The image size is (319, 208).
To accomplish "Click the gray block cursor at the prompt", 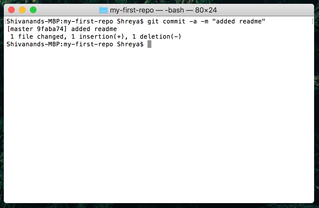I will click(149, 44).
